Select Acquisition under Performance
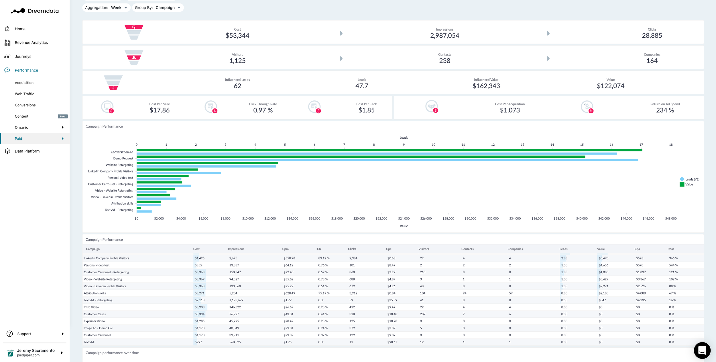 [24, 83]
